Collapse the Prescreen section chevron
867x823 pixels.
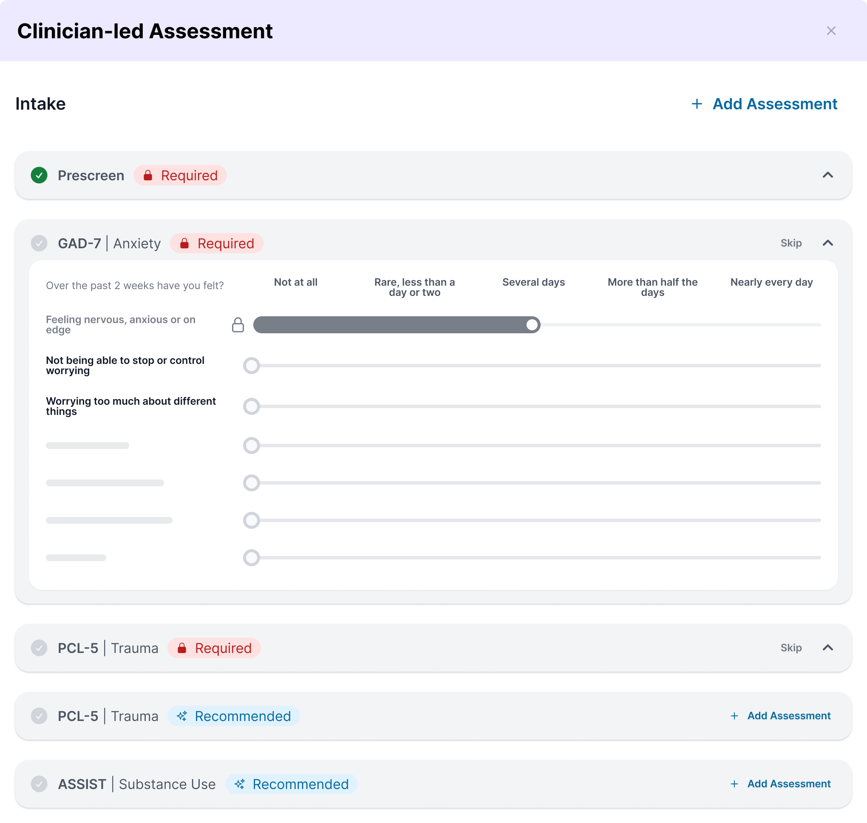pyautogui.click(x=827, y=175)
